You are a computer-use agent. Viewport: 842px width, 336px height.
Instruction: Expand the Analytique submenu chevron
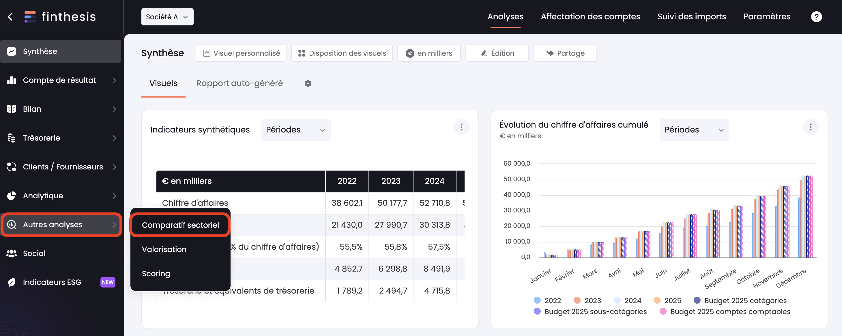[114, 195]
